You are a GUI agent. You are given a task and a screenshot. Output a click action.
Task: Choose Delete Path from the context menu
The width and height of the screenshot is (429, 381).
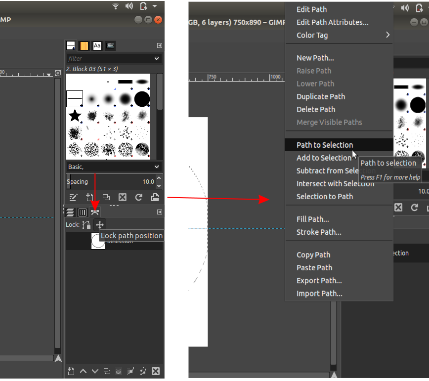[316, 109]
